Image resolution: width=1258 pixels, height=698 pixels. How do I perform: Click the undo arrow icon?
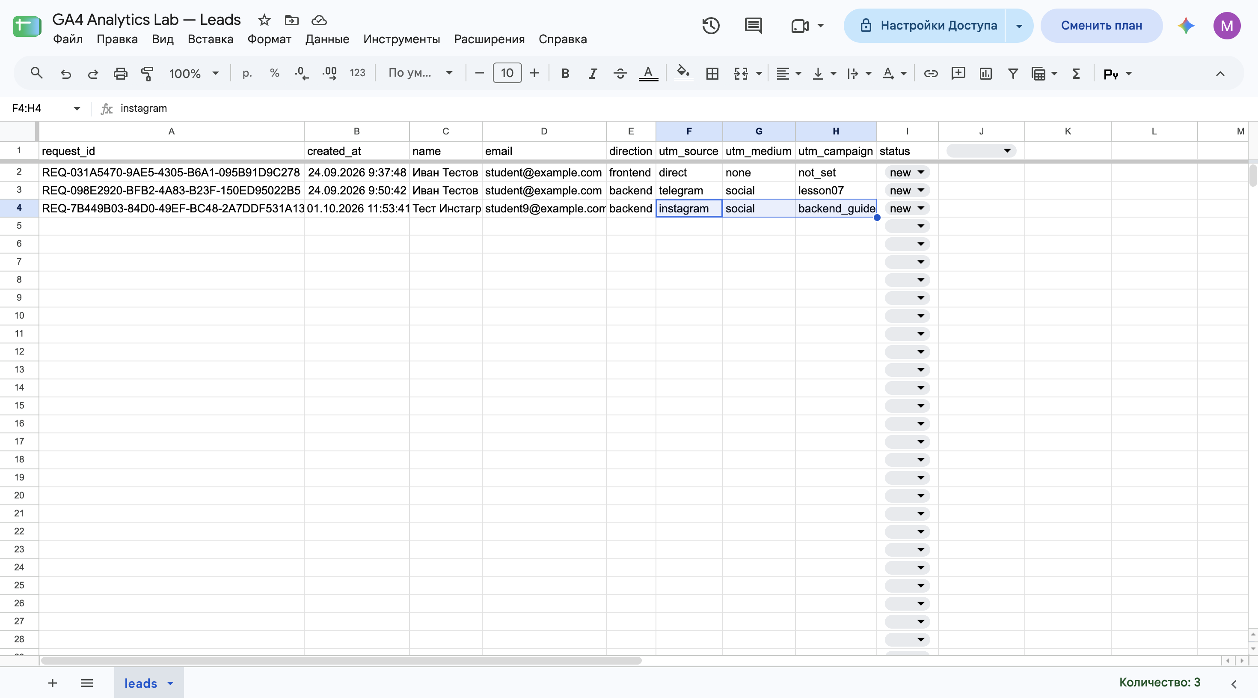(x=65, y=74)
